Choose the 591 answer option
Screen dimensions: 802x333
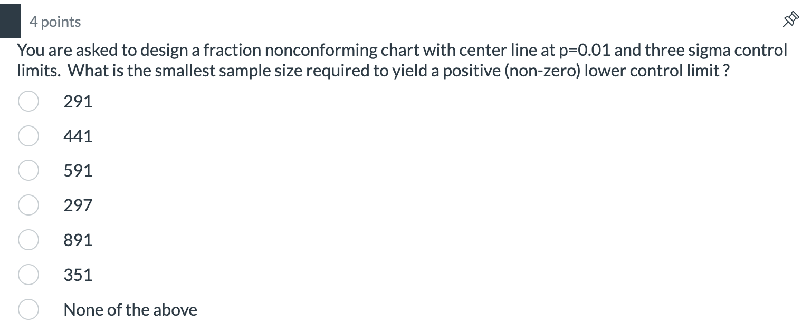coord(28,170)
